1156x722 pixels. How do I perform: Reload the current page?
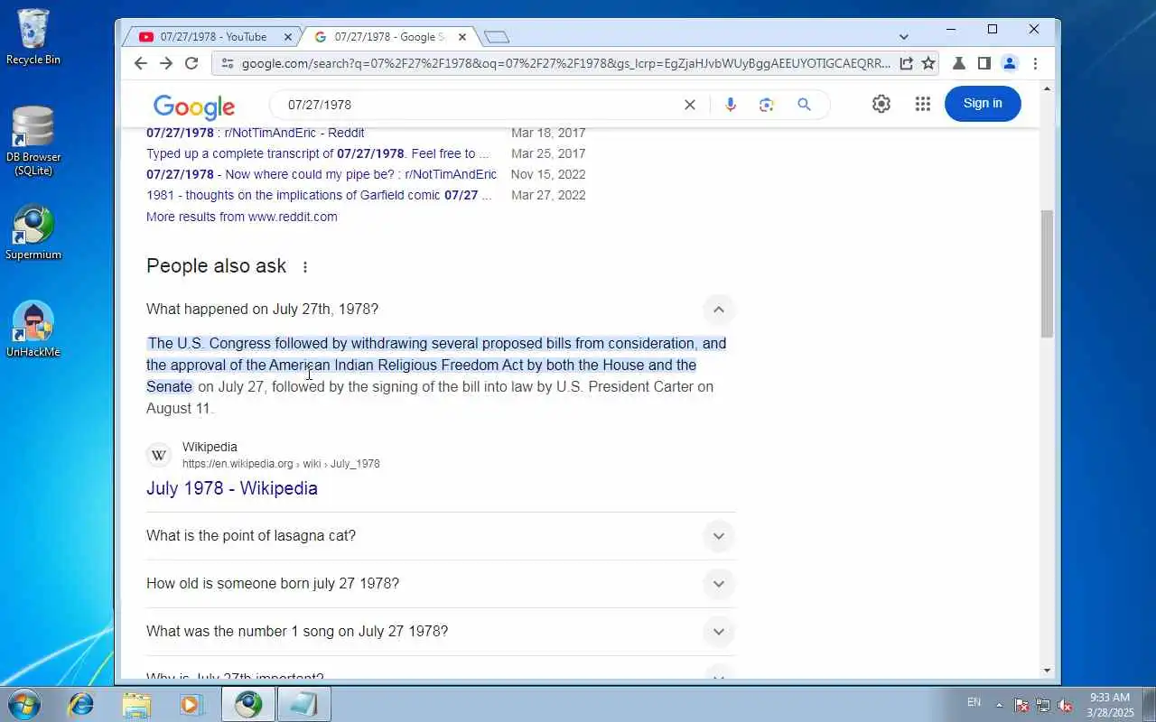[x=191, y=63]
